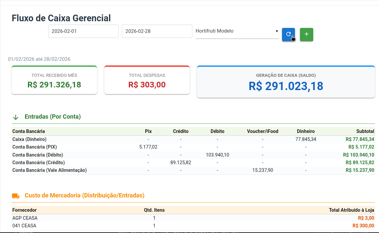Viewport: 379px width, 233px height.
Task: Click the green plus icon to add entry
Action: pyautogui.click(x=306, y=34)
